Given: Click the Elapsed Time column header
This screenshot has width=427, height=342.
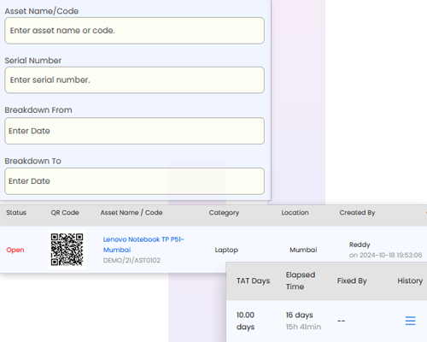Looking at the screenshot, I should (x=301, y=280).
